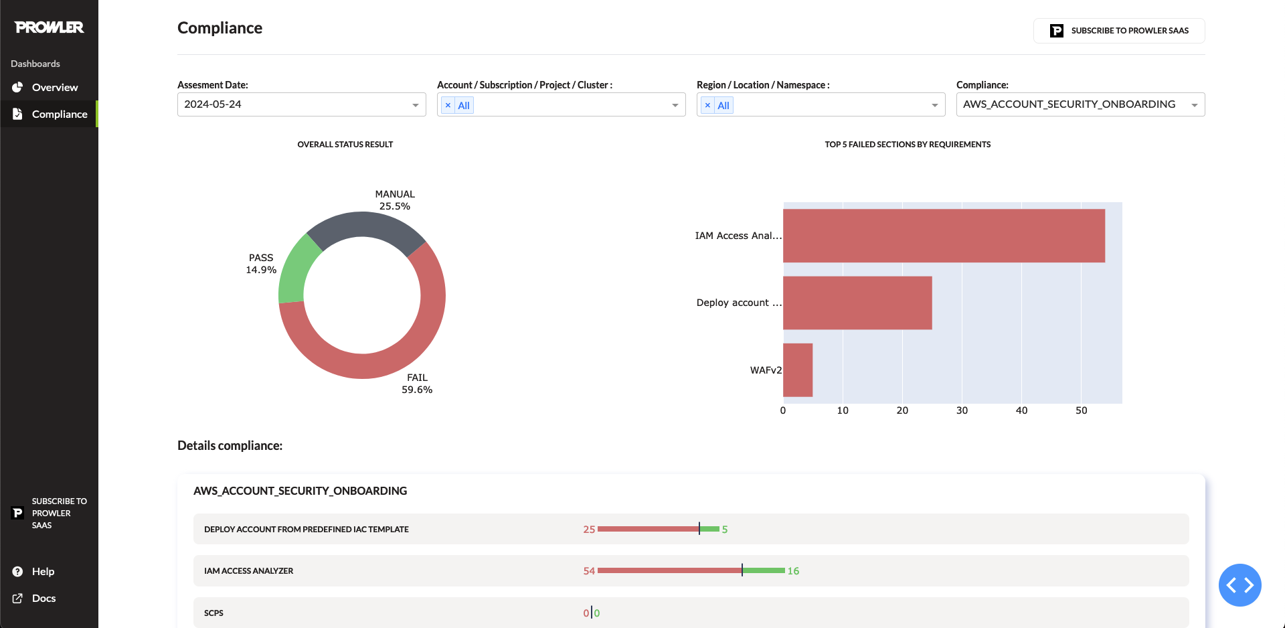The image size is (1285, 628).
Task: Open the Compliance framework dropdown
Action: [1080, 104]
